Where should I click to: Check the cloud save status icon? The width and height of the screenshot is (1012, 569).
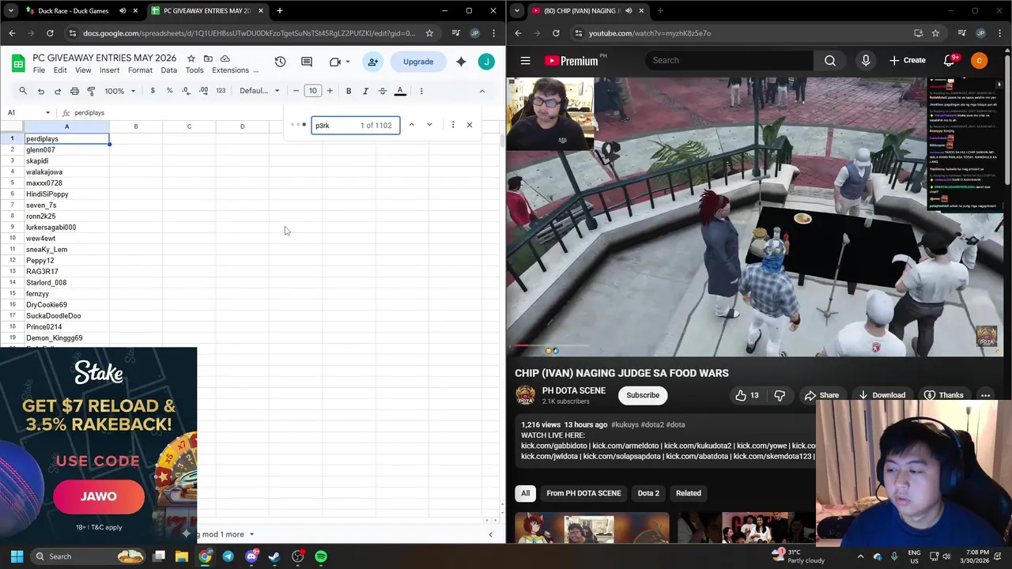tap(225, 58)
